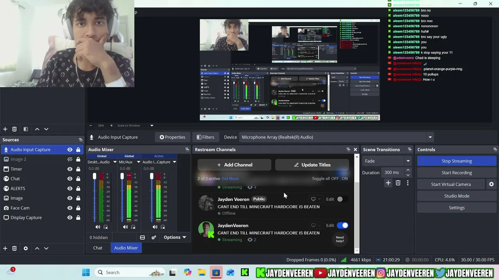The image size is (499, 280).
Task: Move selected source down in list
Action: (x=46, y=248)
